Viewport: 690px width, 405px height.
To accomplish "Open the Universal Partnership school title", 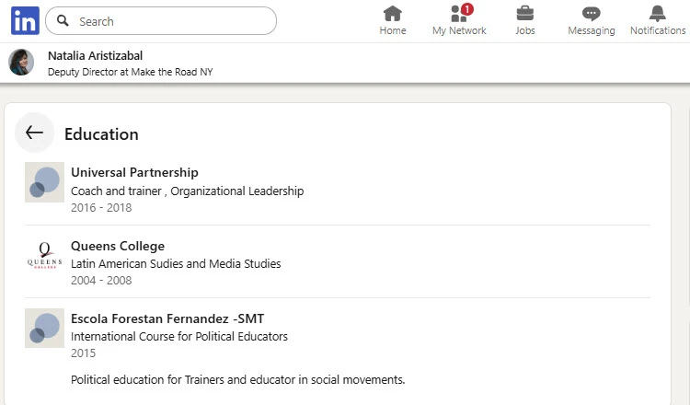I will coord(134,172).
